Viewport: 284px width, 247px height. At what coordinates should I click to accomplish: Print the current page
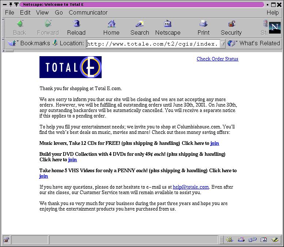point(203,28)
